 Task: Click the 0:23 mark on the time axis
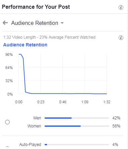[x=41, y=102]
